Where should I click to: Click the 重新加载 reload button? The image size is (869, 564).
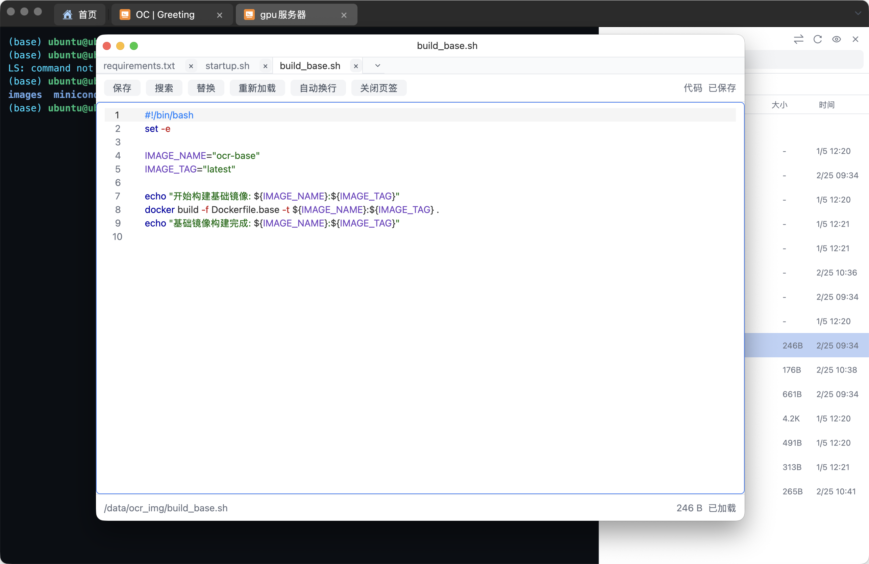pos(257,88)
